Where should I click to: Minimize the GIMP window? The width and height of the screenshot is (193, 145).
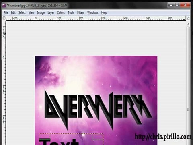tap(171, 5)
